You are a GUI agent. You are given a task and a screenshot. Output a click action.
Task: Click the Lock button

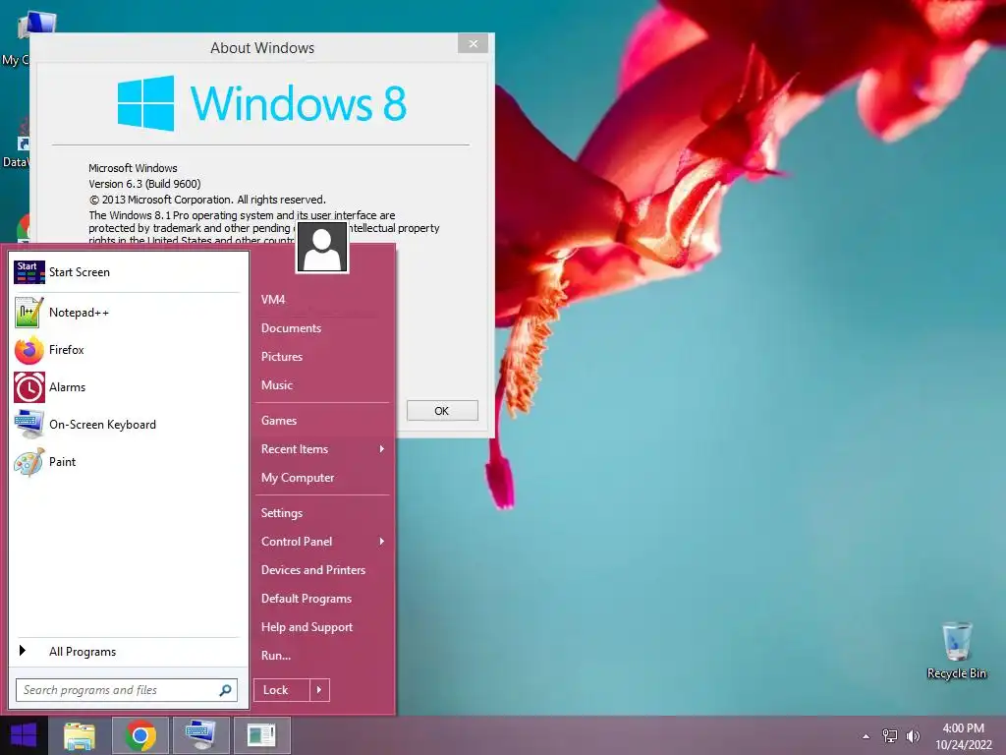click(282, 690)
